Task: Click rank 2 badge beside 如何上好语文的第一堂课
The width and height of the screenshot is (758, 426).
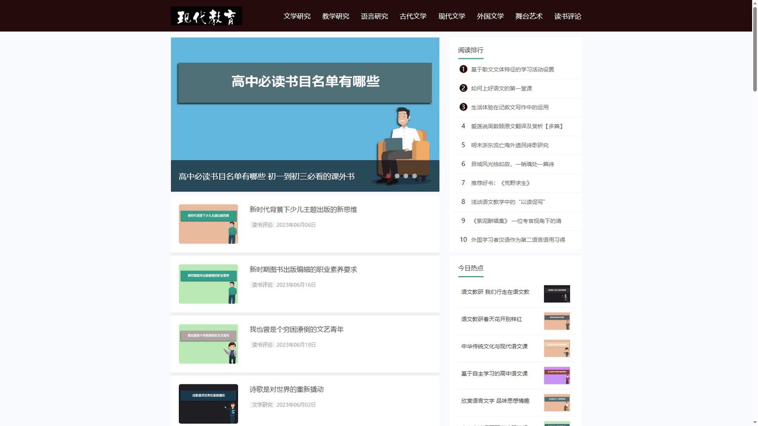Action: 463,88
